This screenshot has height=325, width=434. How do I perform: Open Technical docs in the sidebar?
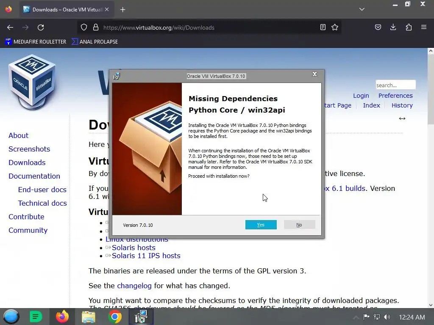click(x=42, y=203)
